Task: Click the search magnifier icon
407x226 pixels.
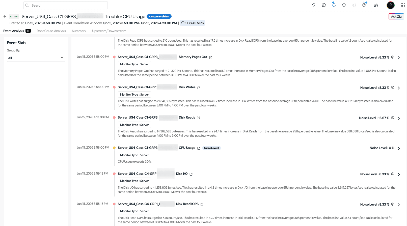Action: click(x=27, y=5)
